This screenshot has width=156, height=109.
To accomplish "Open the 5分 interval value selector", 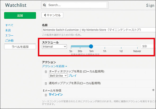I will pyautogui.click(x=148, y=46).
